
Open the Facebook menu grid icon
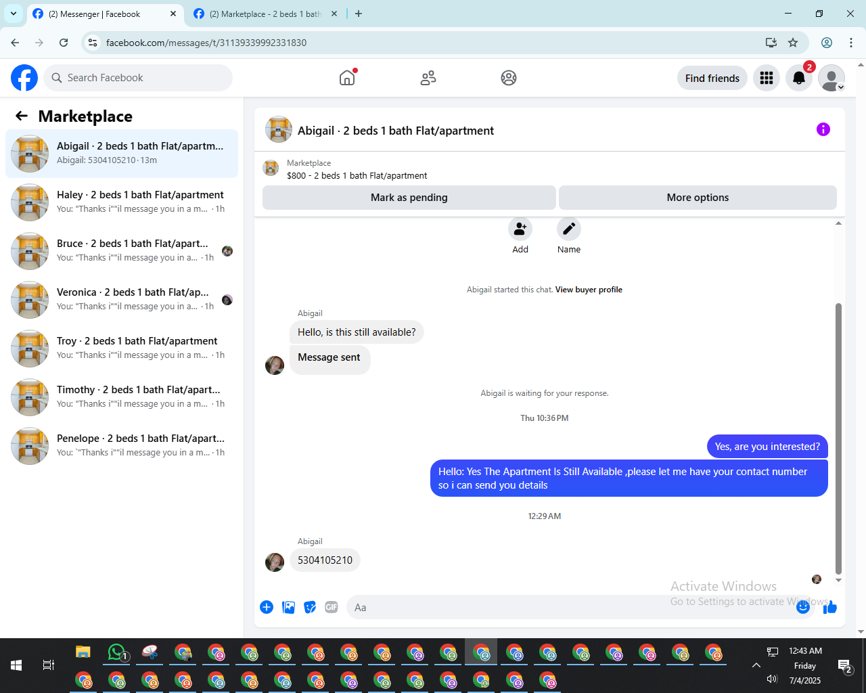767,78
